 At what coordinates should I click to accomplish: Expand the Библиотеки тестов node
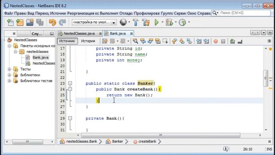click(9, 81)
